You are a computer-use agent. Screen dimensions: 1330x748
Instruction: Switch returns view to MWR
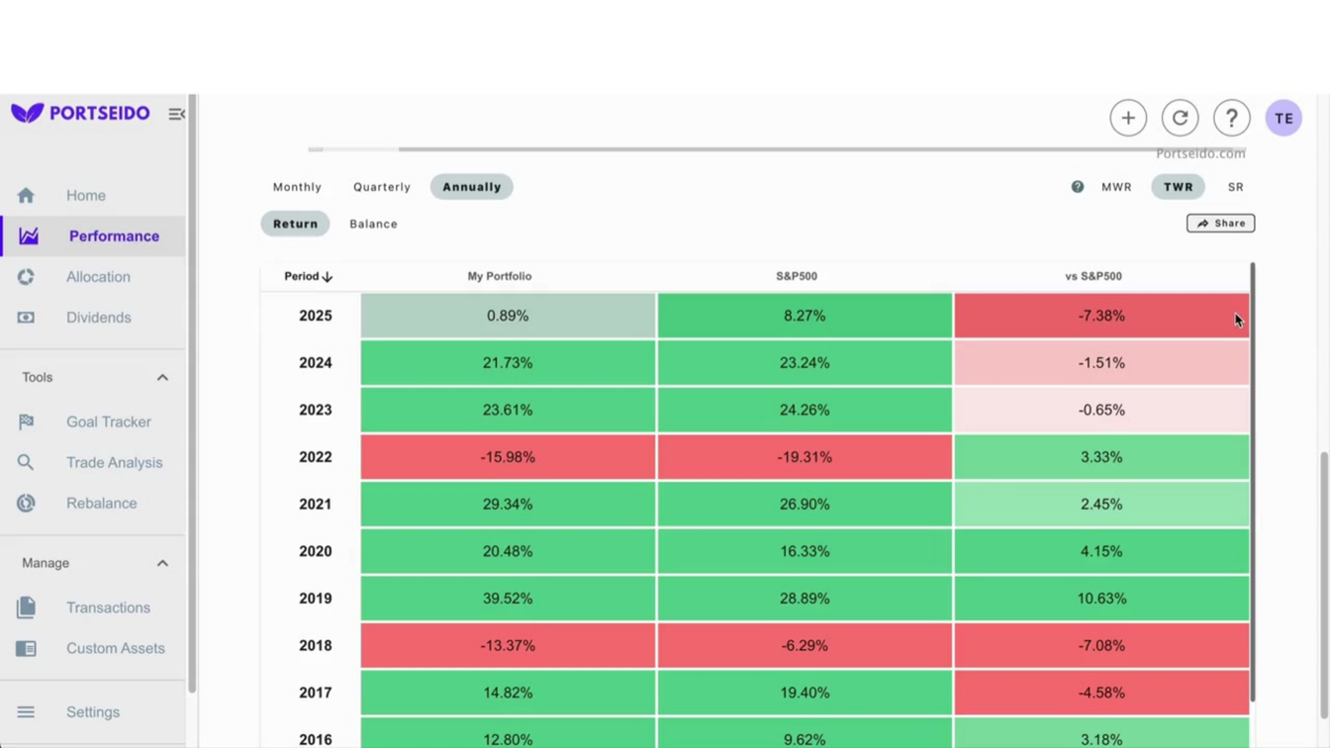[x=1116, y=186]
